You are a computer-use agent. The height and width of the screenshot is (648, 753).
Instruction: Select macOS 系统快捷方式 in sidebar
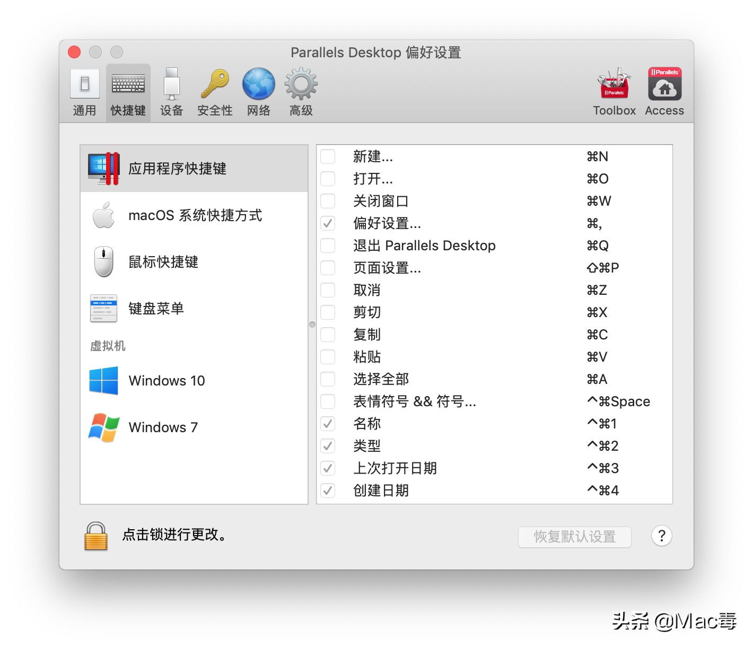pos(194,215)
